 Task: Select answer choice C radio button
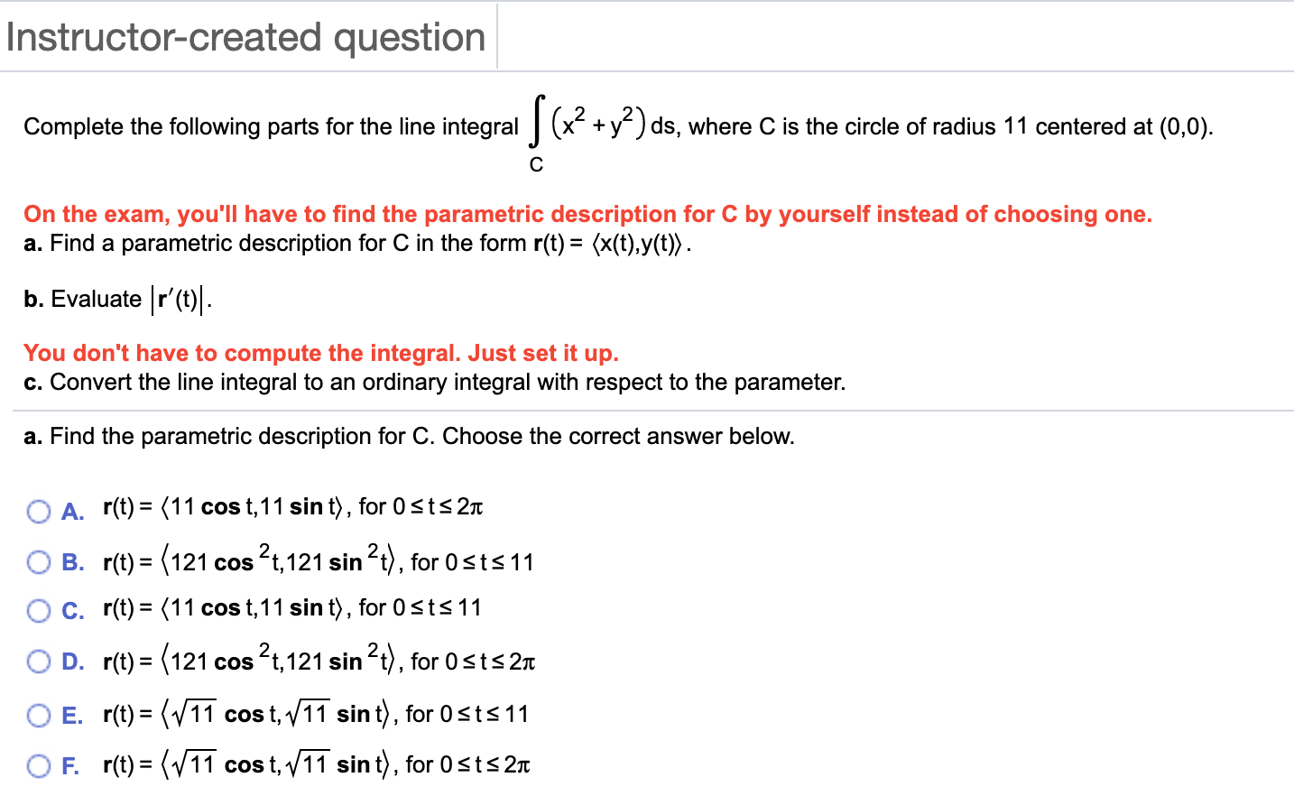tap(38, 610)
